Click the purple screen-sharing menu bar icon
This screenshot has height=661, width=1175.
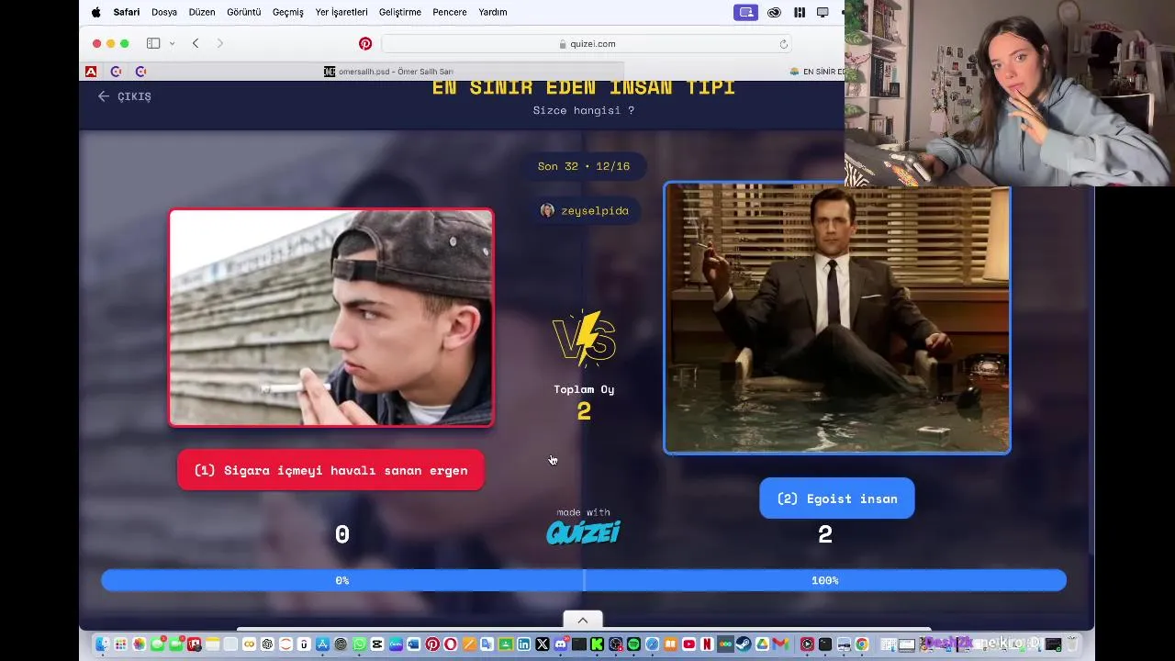pos(746,12)
